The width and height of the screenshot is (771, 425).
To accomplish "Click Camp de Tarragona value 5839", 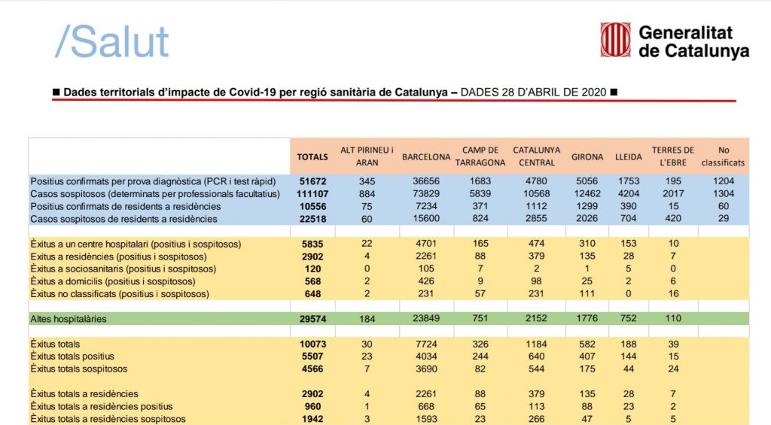I will [480, 193].
